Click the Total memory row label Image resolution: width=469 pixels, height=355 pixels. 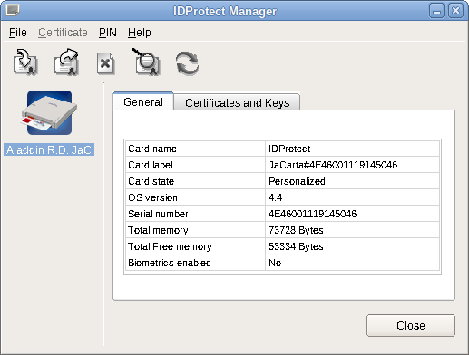[x=158, y=230]
